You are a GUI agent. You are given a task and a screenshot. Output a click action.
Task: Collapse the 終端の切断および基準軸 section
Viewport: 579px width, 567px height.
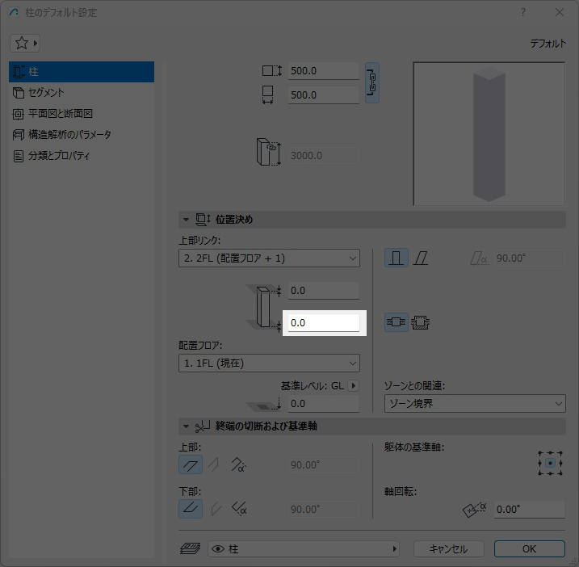(186, 426)
